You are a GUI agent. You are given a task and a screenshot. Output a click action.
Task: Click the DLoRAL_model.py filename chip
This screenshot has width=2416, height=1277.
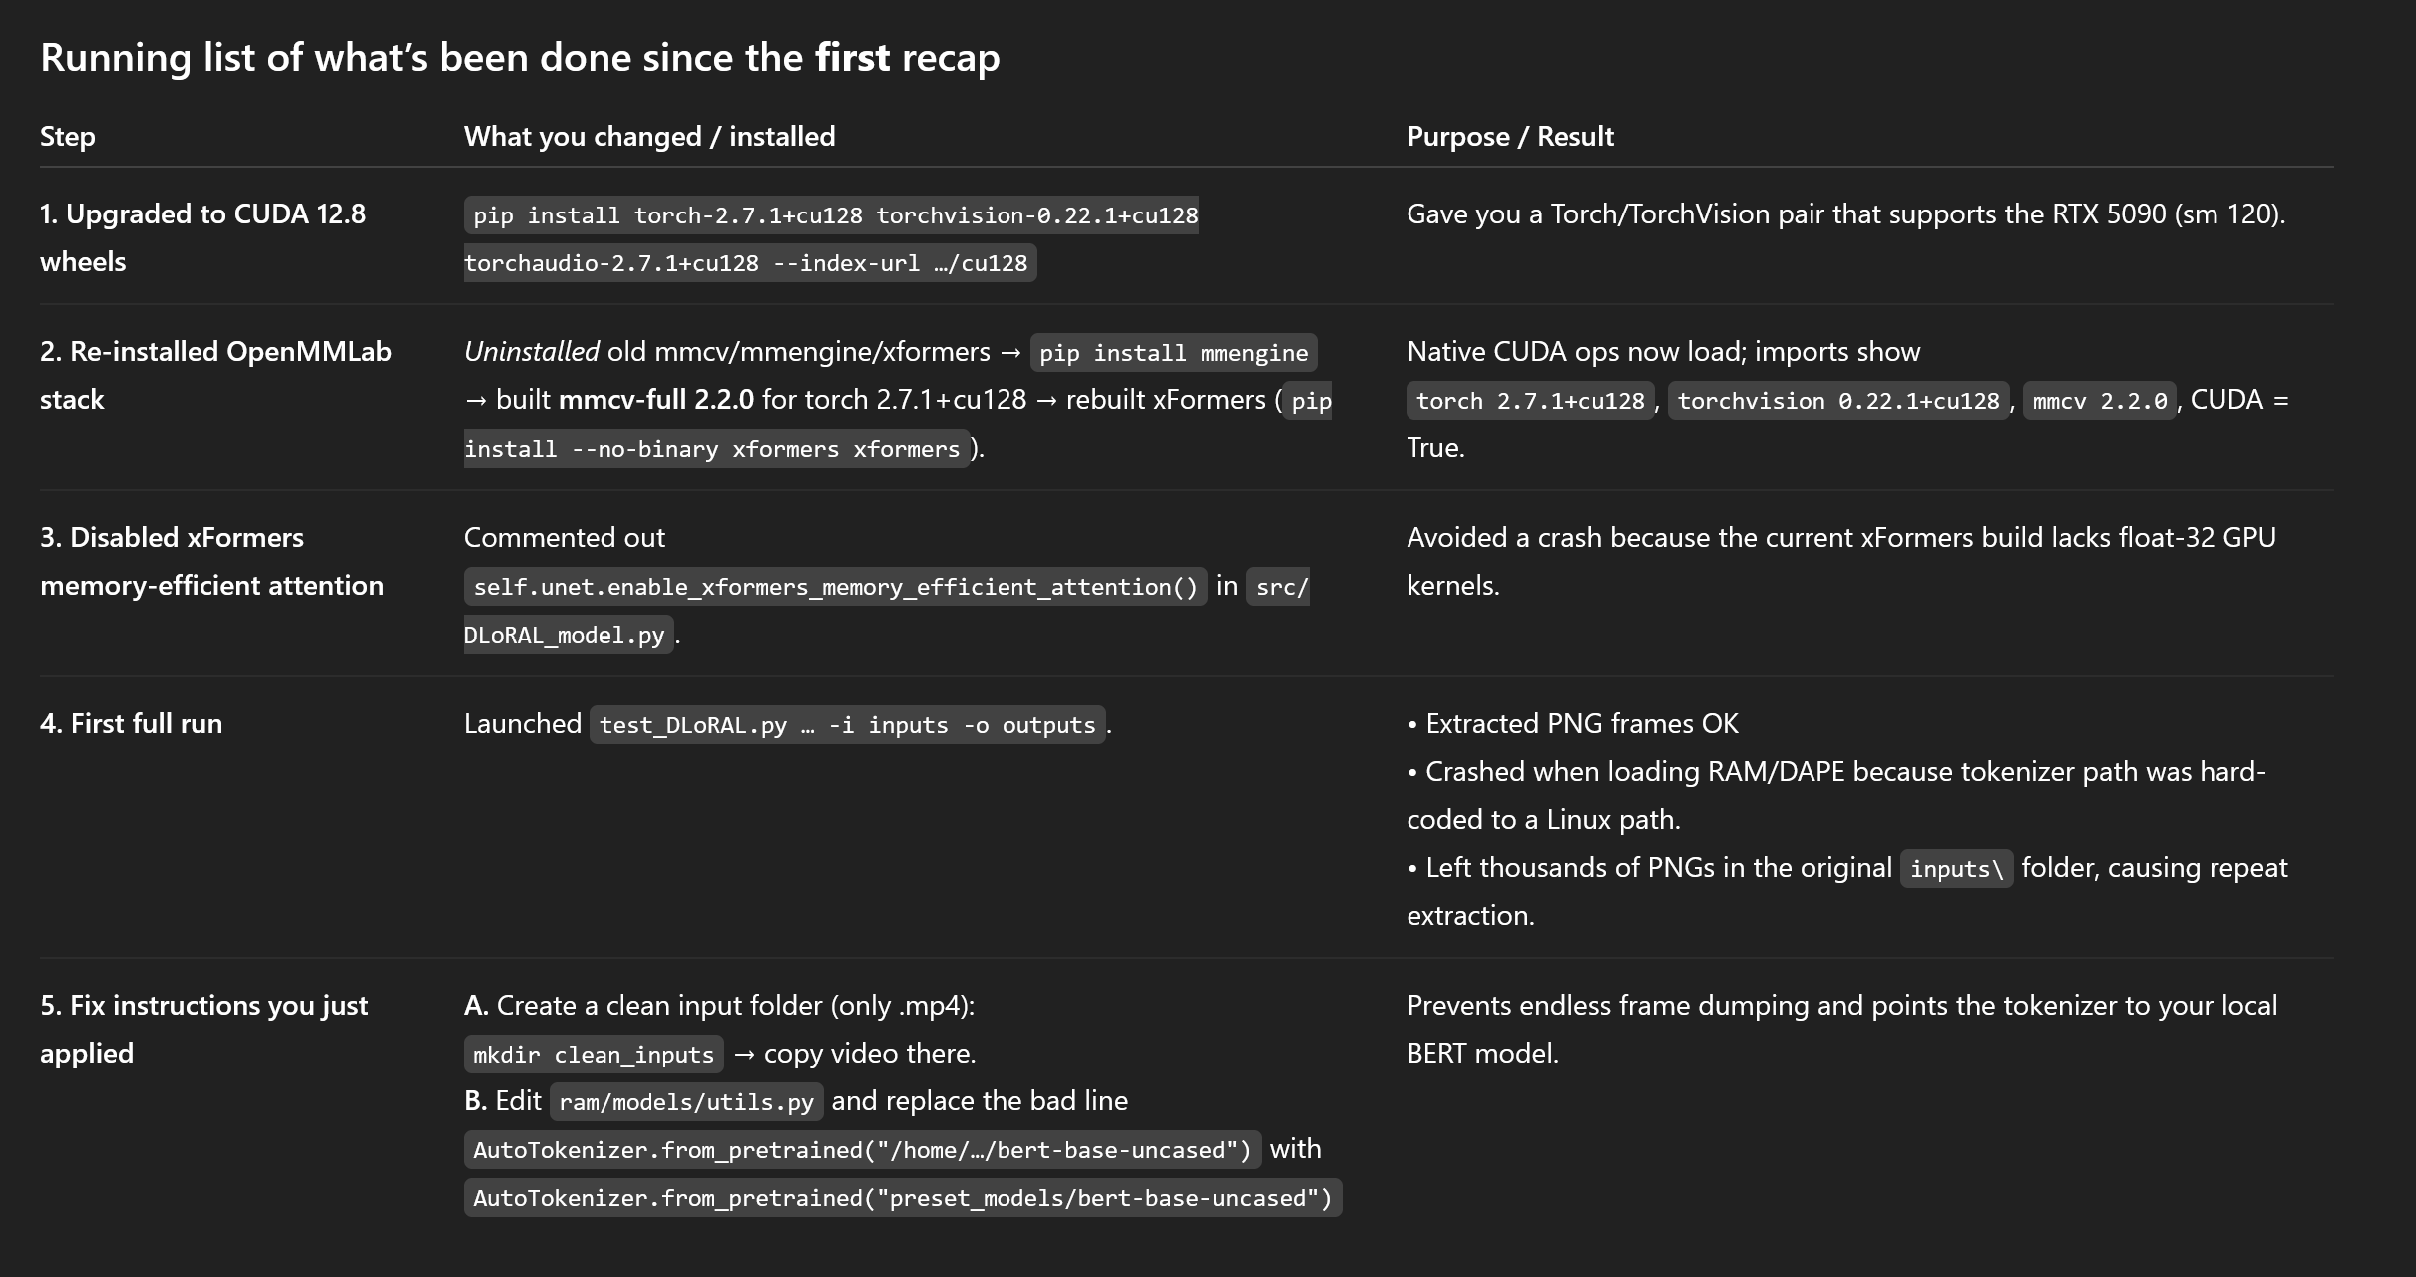[569, 636]
